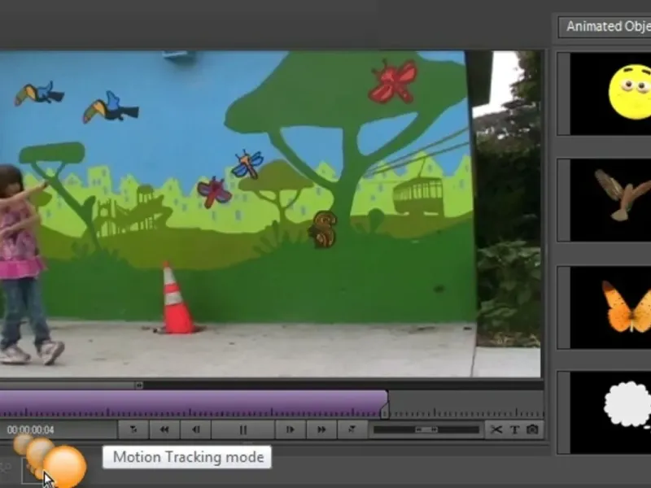Image resolution: width=651 pixels, height=488 pixels.
Task: Click the rewind double-arrow button
Action: (x=164, y=430)
